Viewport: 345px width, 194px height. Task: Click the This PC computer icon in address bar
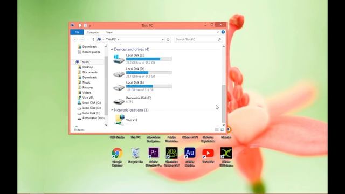pos(99,39)
